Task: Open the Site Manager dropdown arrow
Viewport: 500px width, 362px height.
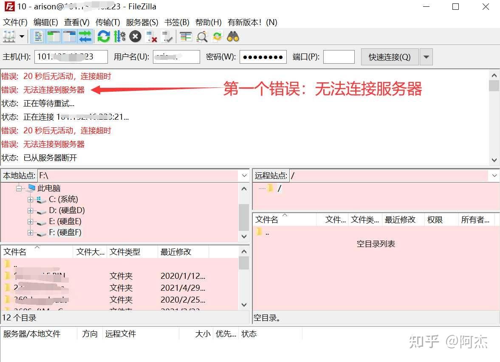Action: pyautogui.click(x=20, y=36)
